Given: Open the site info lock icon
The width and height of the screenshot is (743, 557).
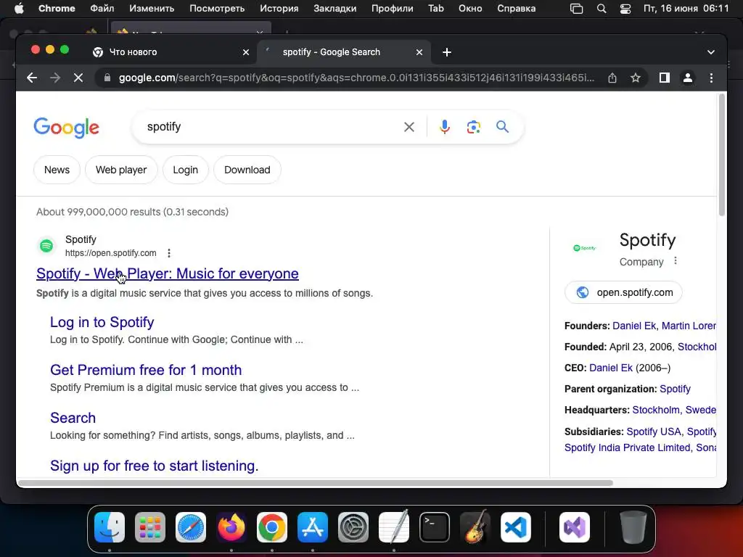Looking at the screenshot, I should pyautogui.click(x=107, y=78).
